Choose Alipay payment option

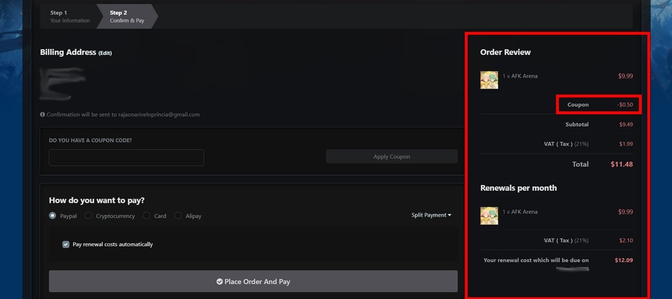click(x=178, y=216)
